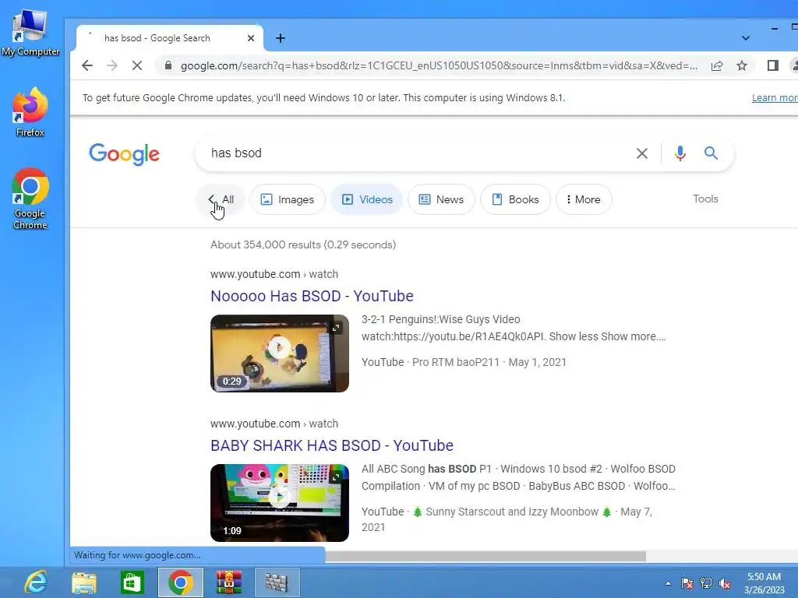Click the magnifier search button
798x598 pixels.
click(x=711, y=153)
